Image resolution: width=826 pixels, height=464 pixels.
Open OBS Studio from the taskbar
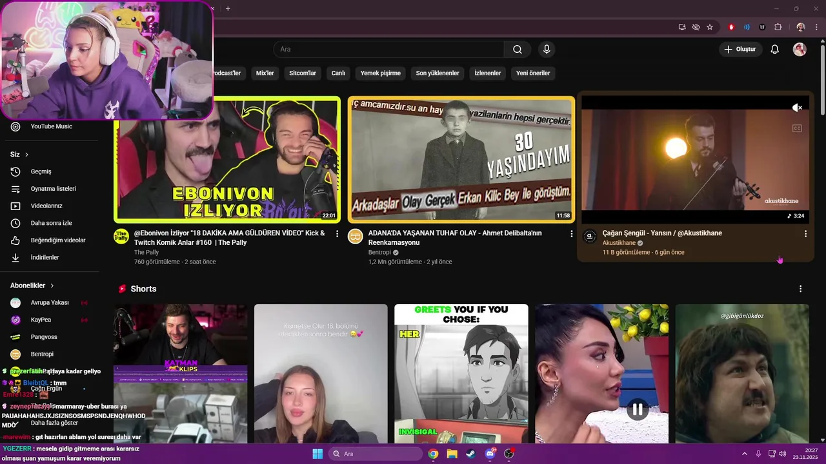(x=509, y=454)
